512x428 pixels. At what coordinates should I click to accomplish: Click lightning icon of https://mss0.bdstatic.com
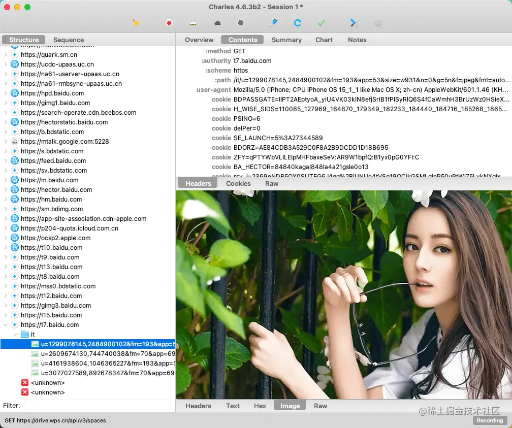15,286
